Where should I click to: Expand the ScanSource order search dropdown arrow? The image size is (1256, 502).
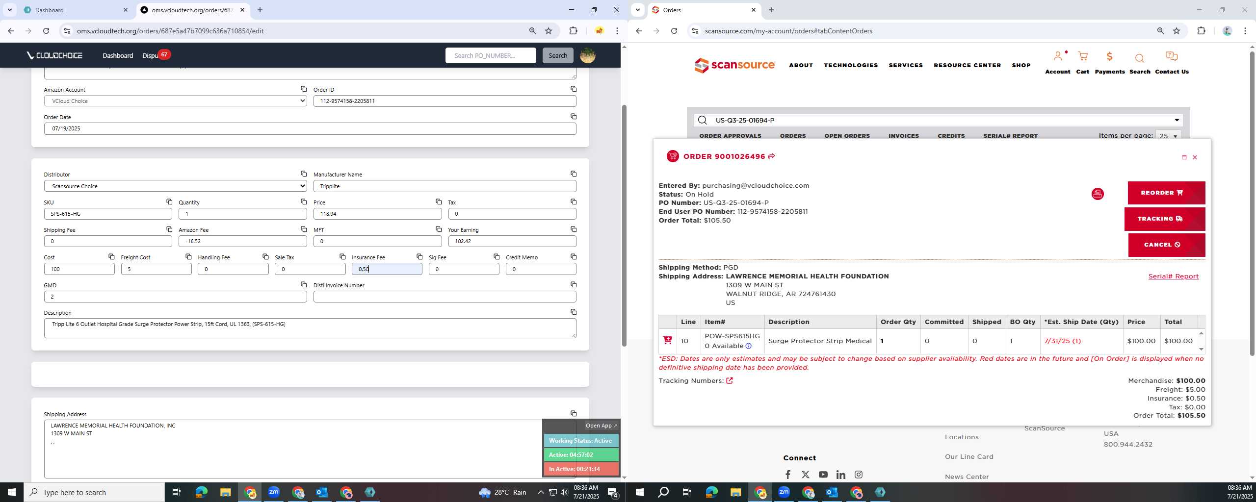(1177, 120)
